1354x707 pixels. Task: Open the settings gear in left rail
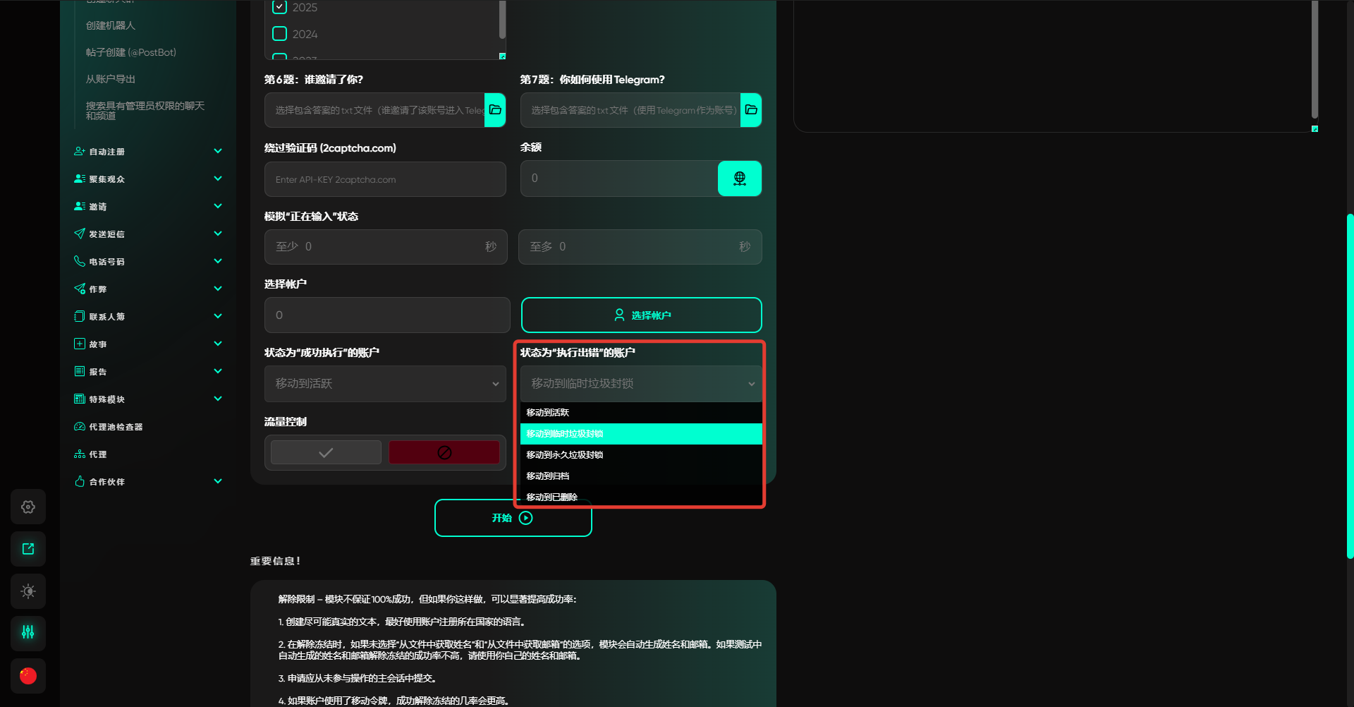[28, 507]
